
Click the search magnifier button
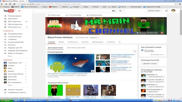pyautogui.click(x=120, y=11)
